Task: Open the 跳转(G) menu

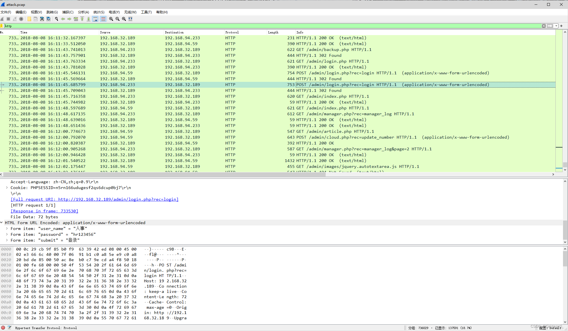Action: point(52,12)
